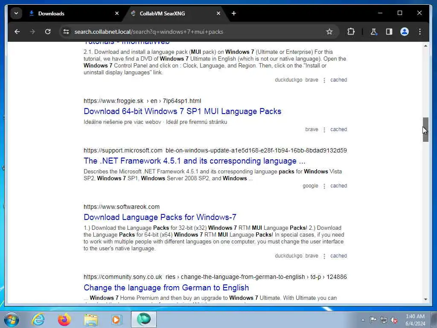
Task: Click the vertical scrollbar thumb
Action: point(425,130)
